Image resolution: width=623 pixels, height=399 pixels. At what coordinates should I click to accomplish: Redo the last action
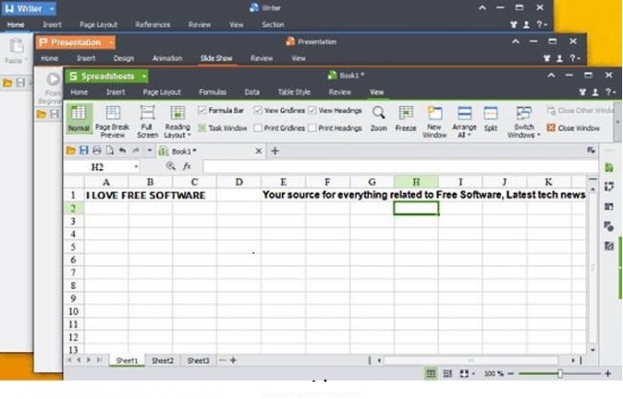(136, 151)
